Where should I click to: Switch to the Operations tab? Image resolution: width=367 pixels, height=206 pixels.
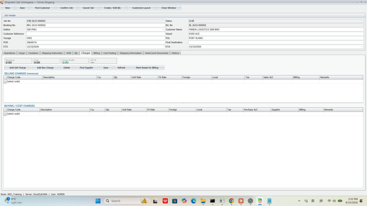coord(10,53)
